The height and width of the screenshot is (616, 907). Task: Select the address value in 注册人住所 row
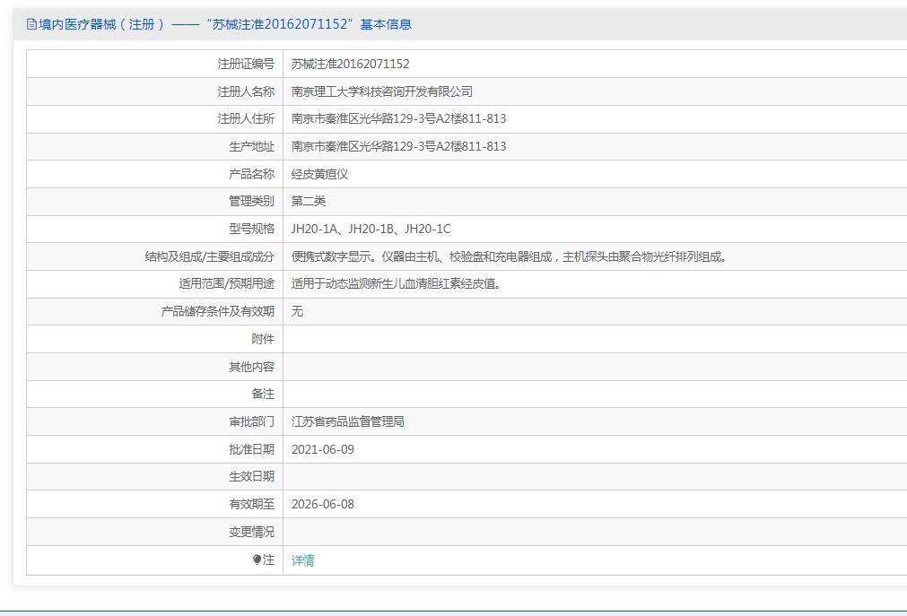398,118
